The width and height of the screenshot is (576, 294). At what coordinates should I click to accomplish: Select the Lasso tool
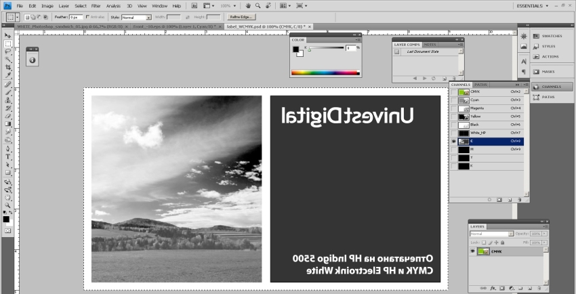pyautogui.click(x=7, y=51)
